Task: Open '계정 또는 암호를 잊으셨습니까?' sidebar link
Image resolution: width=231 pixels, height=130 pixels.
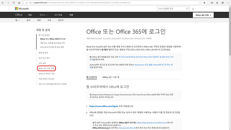Action: pos(52,43)
